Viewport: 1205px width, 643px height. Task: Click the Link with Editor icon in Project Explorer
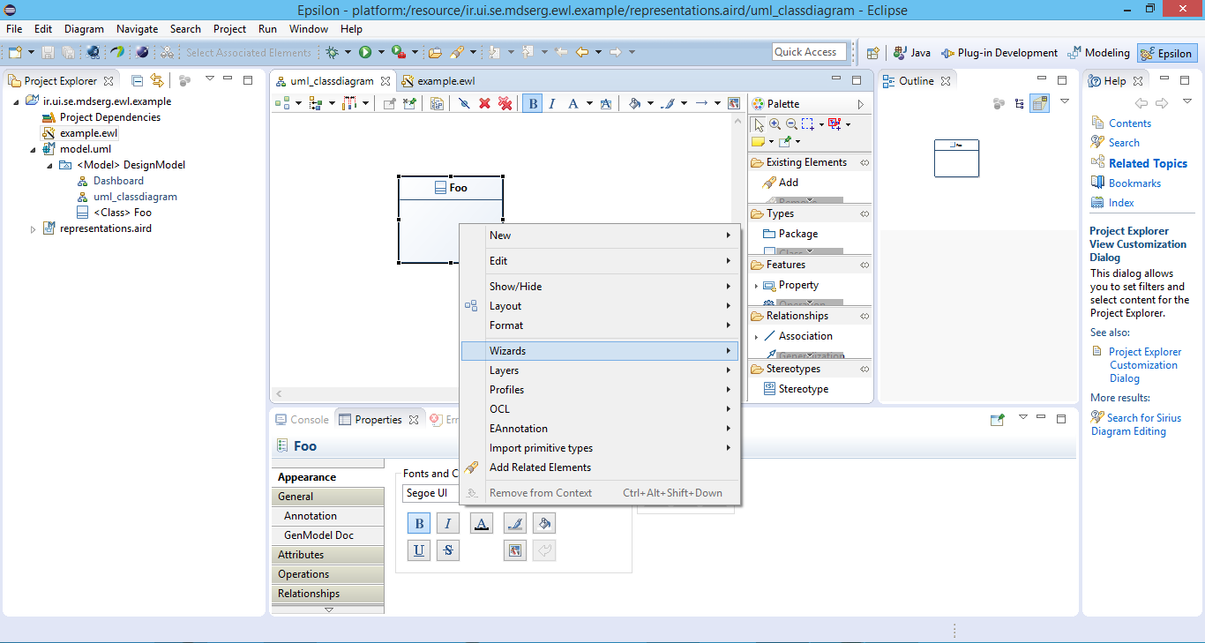[157, 80]
